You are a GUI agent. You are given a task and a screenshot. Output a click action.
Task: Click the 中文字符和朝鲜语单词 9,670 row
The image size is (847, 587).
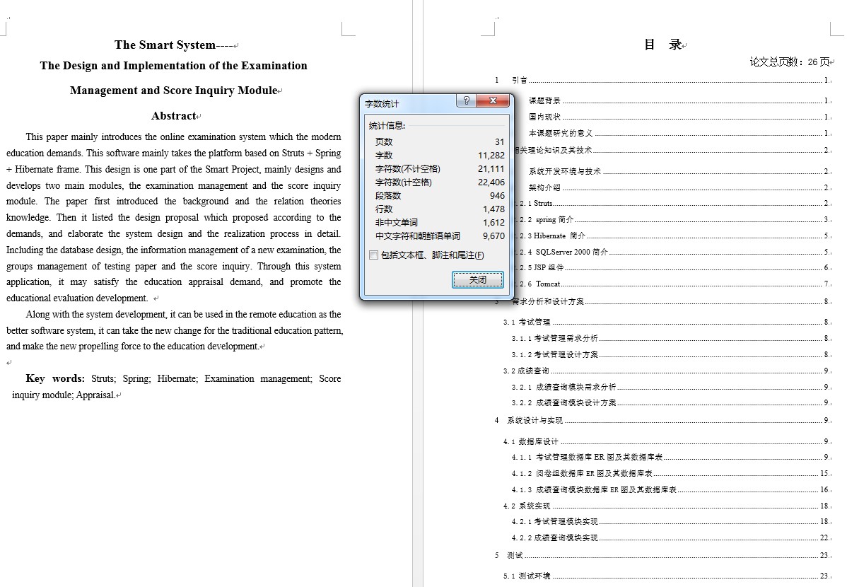tap(439, 236)
